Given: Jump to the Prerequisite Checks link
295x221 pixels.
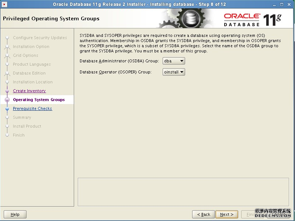Looking at the screenshot, I should point(32,108).
